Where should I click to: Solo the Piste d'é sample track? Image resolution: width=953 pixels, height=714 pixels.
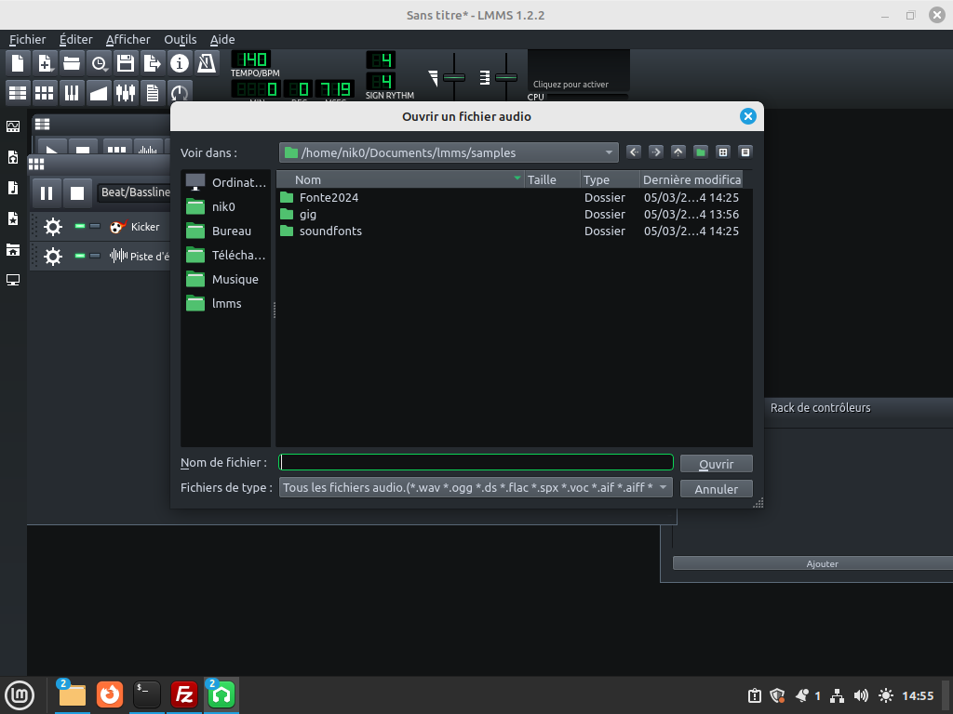(x=95, y=256)
